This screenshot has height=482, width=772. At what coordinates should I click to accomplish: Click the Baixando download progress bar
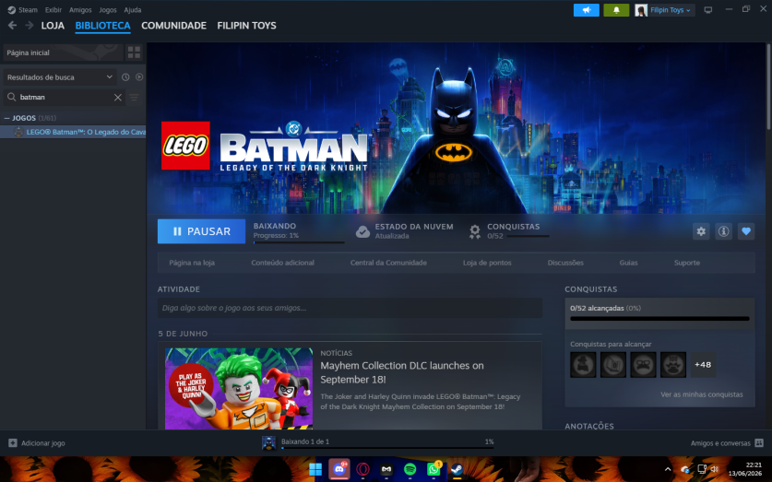pos(299,242)
